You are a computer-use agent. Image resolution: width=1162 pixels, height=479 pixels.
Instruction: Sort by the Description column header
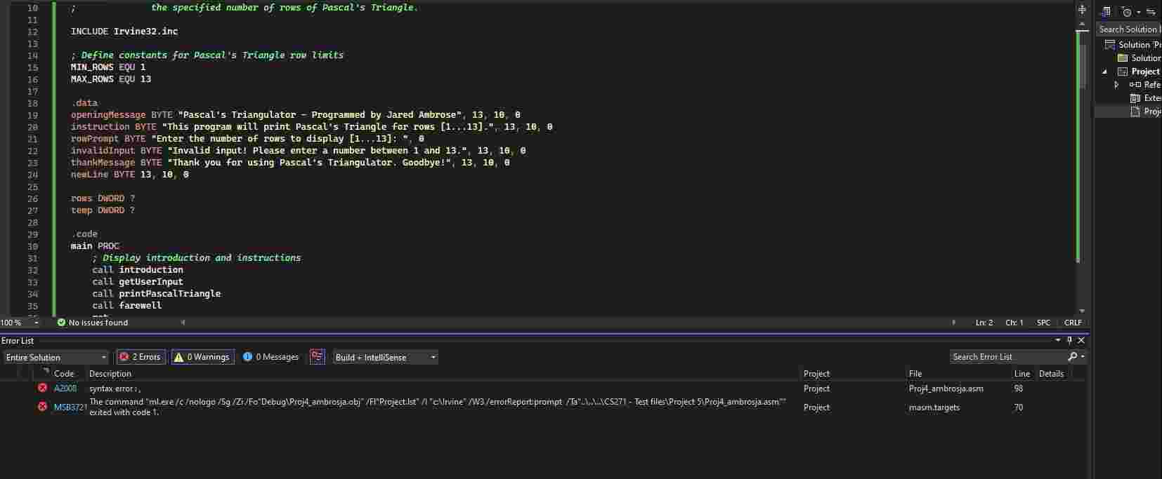click(110, 374)
